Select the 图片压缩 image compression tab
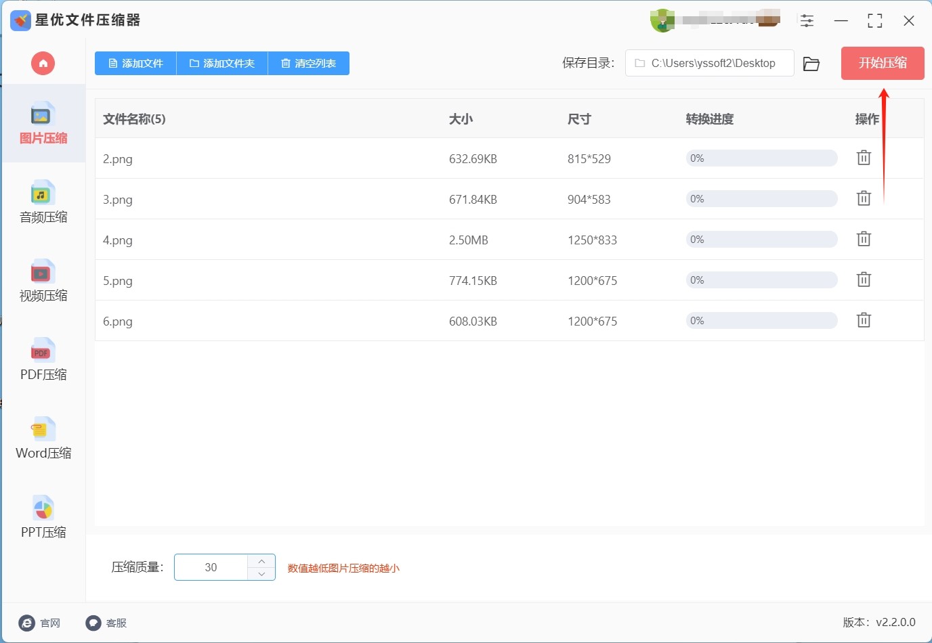The width and height of the screenshot is (932, 643). click(43, 124)
